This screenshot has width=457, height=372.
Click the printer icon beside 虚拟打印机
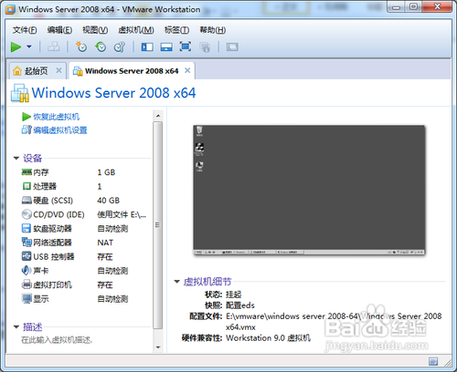pos(27,284)
